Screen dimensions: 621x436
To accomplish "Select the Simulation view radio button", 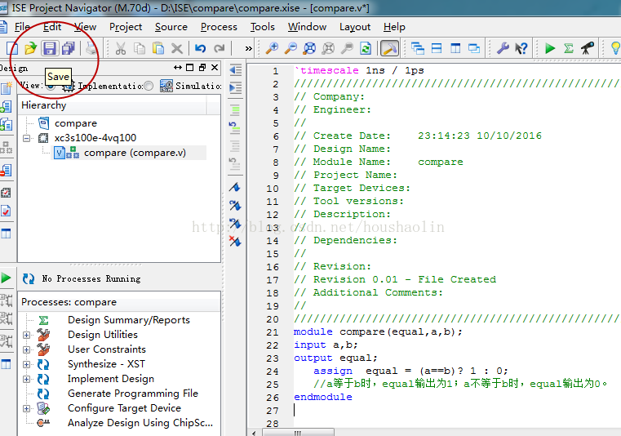I will click(x=149, y=86).
